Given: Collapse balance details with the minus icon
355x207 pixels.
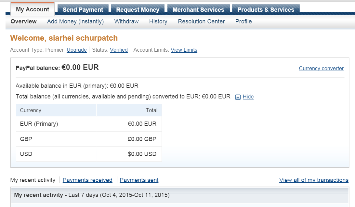Looking at the screenshot, I should [x=238, y=97].
